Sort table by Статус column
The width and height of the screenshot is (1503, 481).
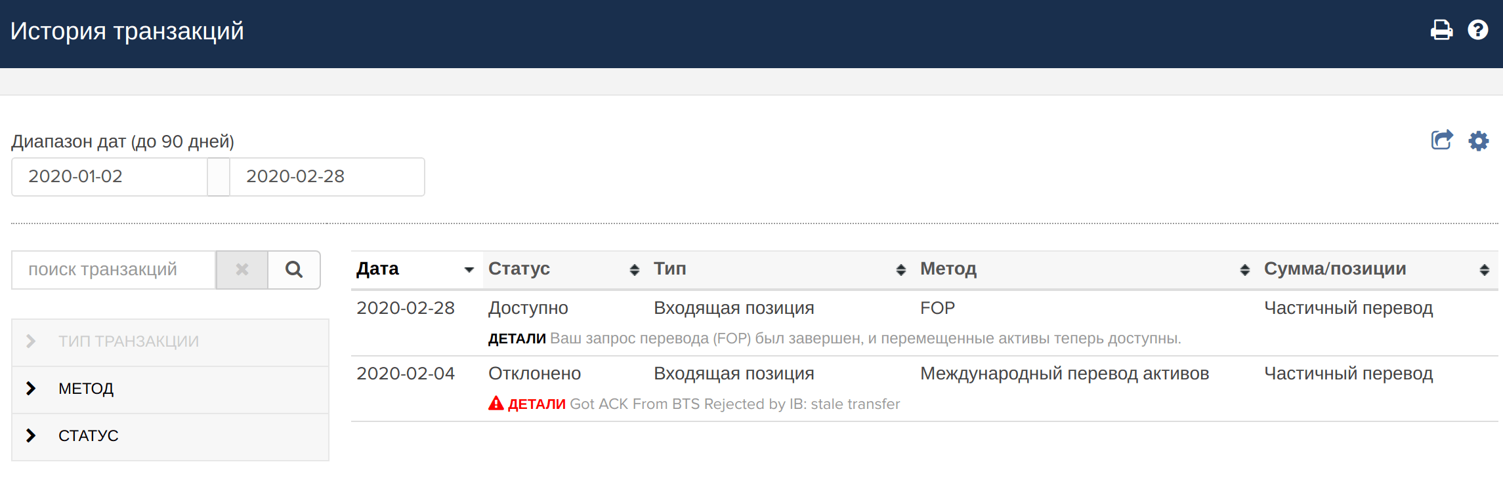(634, 269)
